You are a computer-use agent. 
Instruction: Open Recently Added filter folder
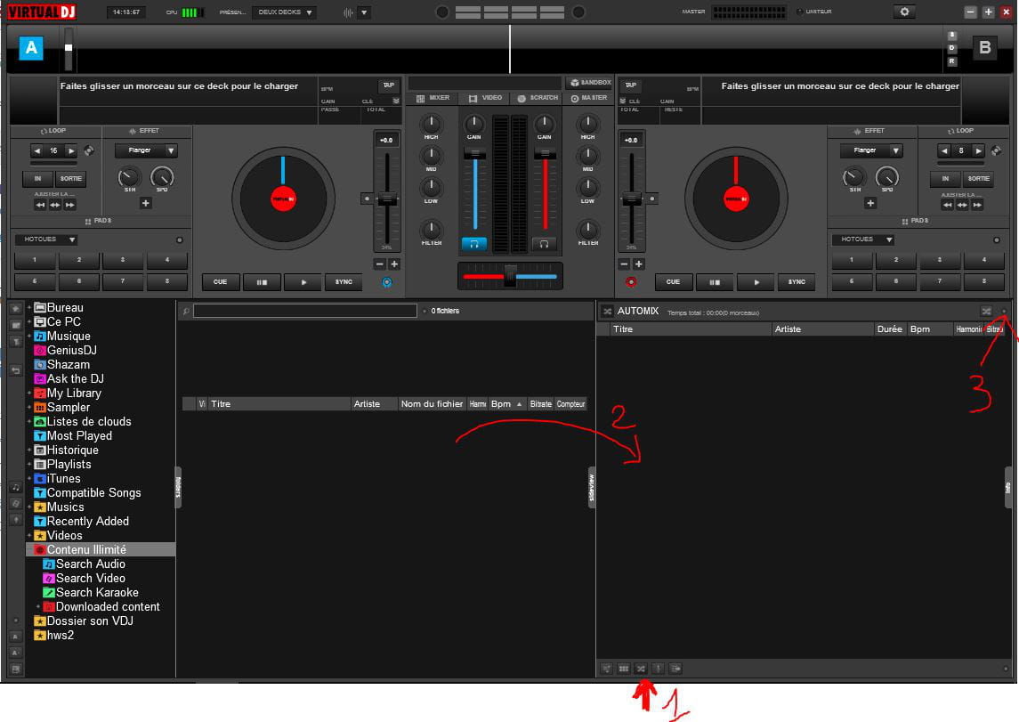[x=81, y=521]
